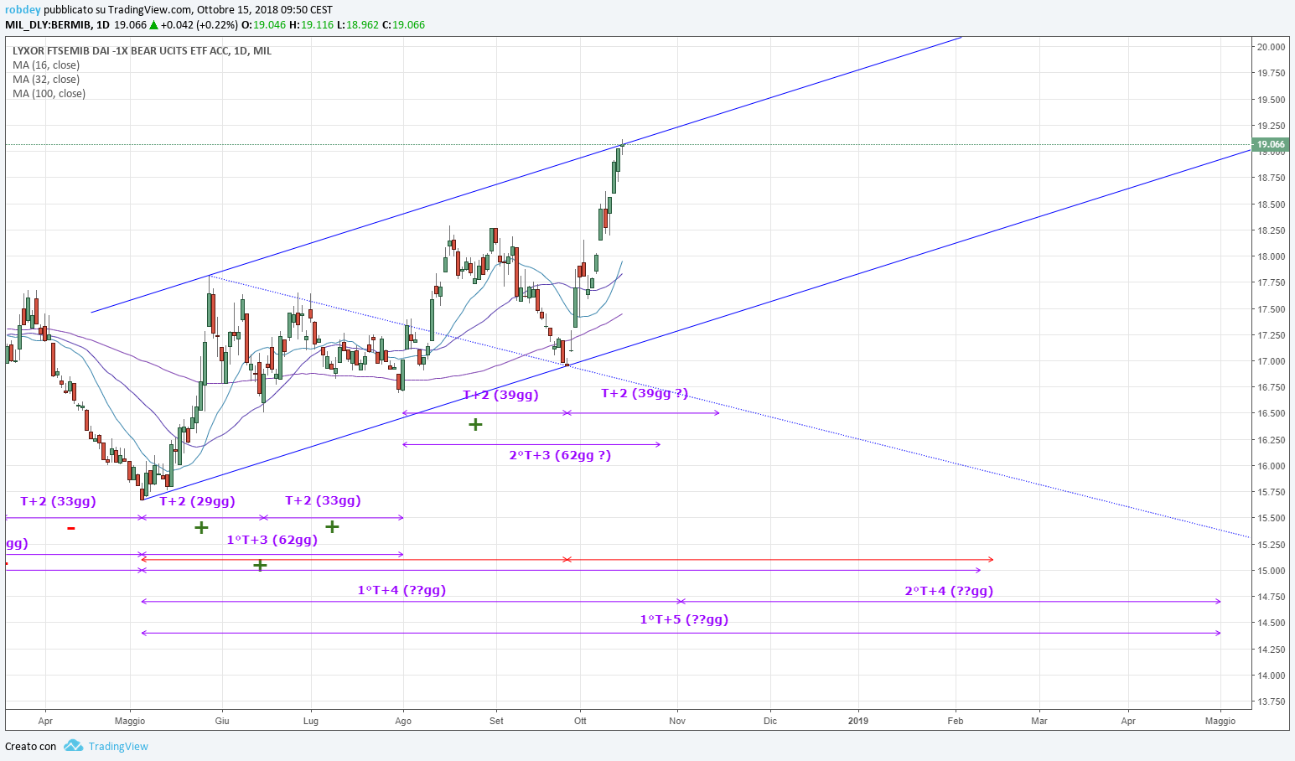
Task: Select the current price tag 19.066
Action: click(x=1271, y=144)
